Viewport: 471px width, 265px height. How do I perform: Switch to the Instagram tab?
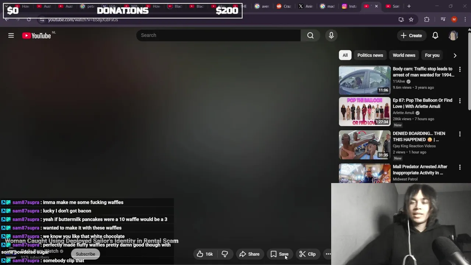tap(350, 6)
